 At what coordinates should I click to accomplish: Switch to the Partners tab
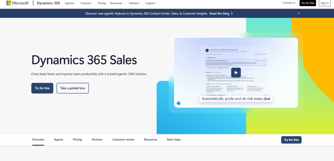97,139
